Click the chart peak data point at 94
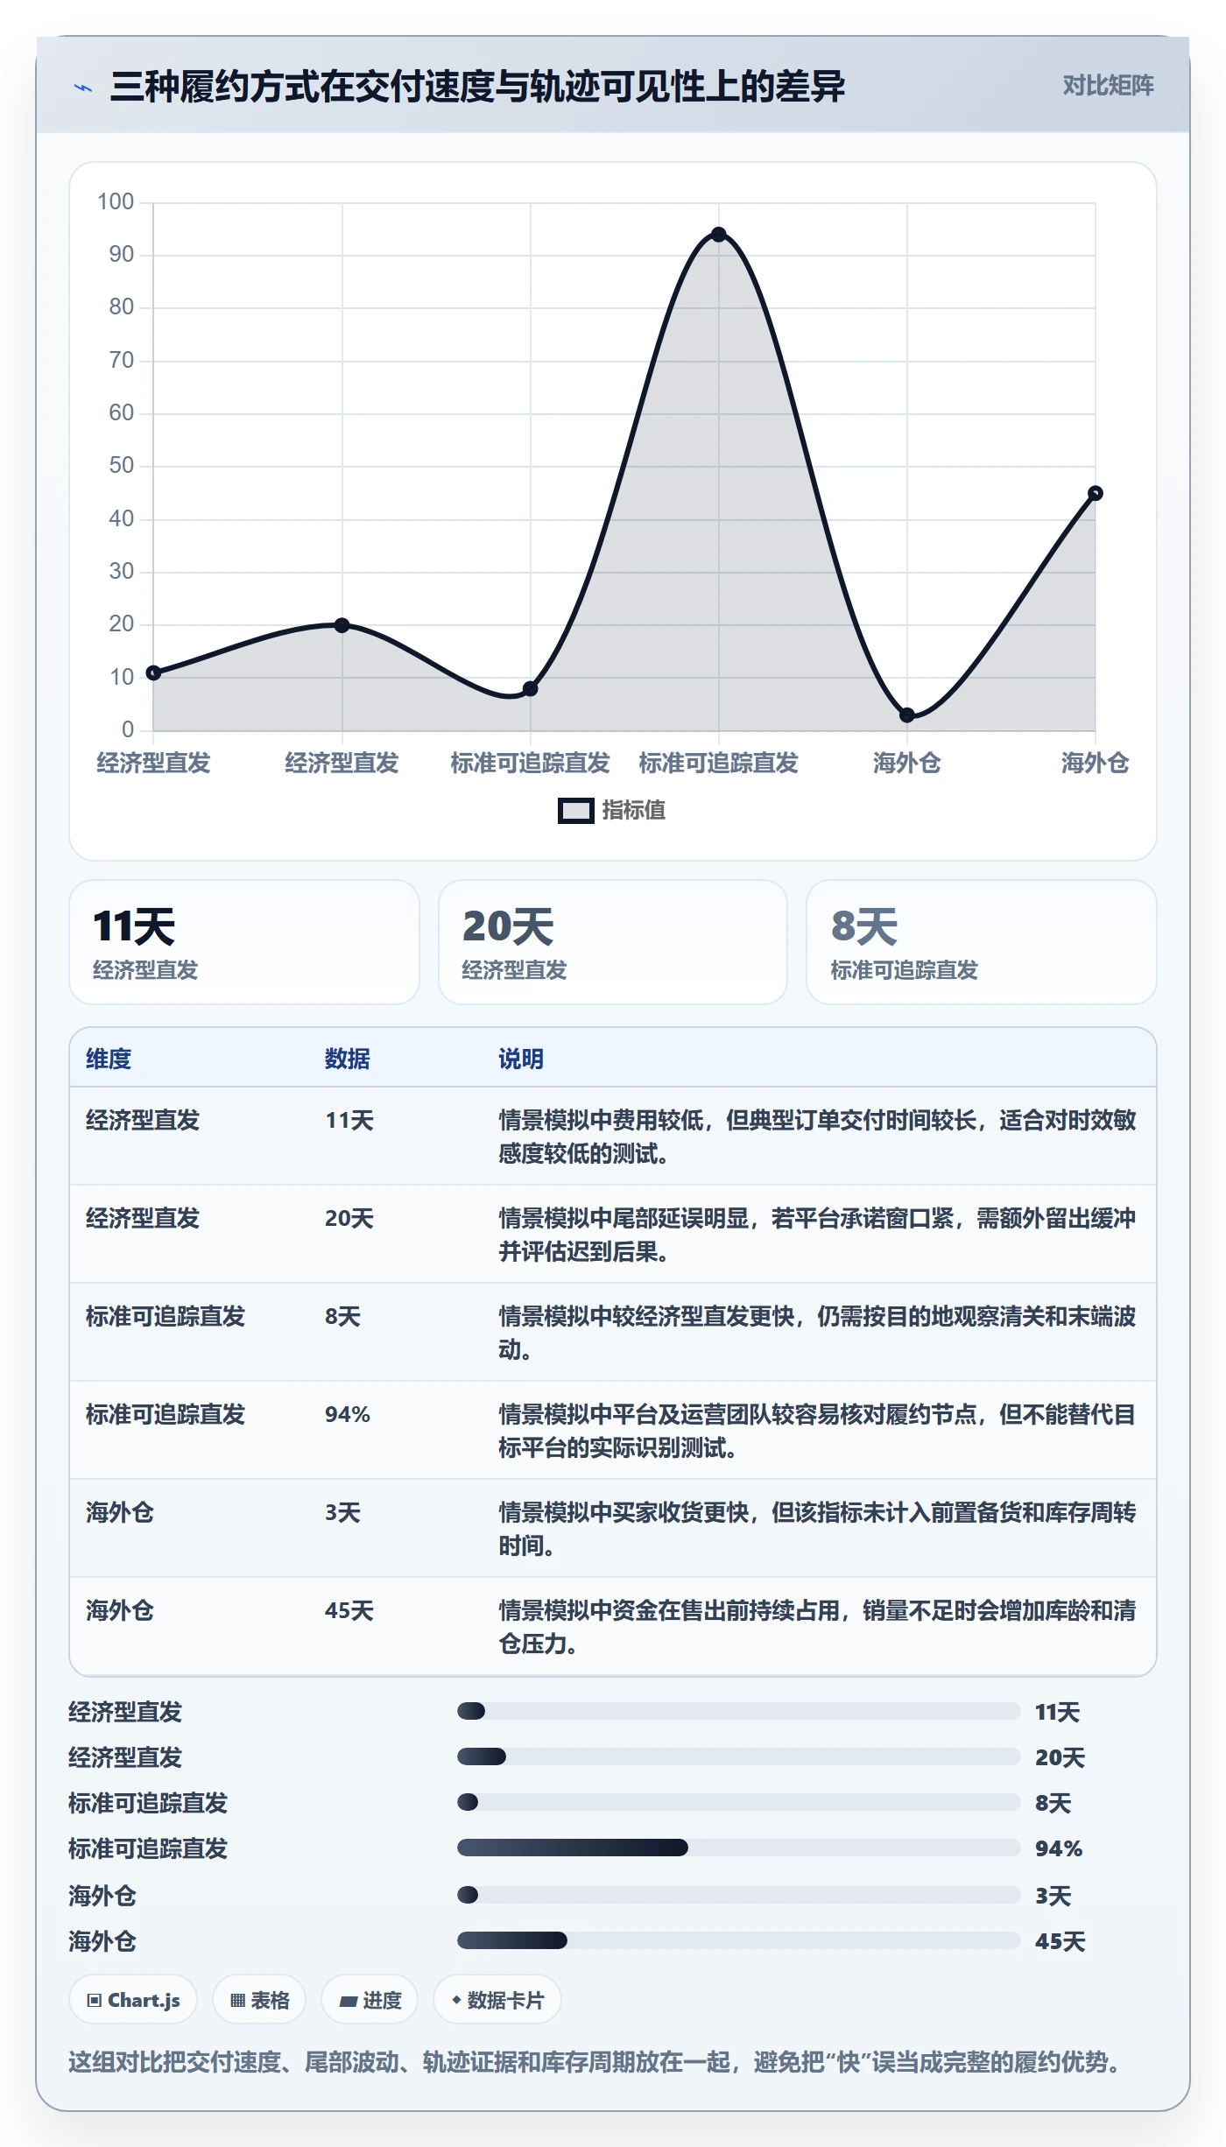Image resolution: width=1226 pixels, height=2147 pixels. coord(719,235)
